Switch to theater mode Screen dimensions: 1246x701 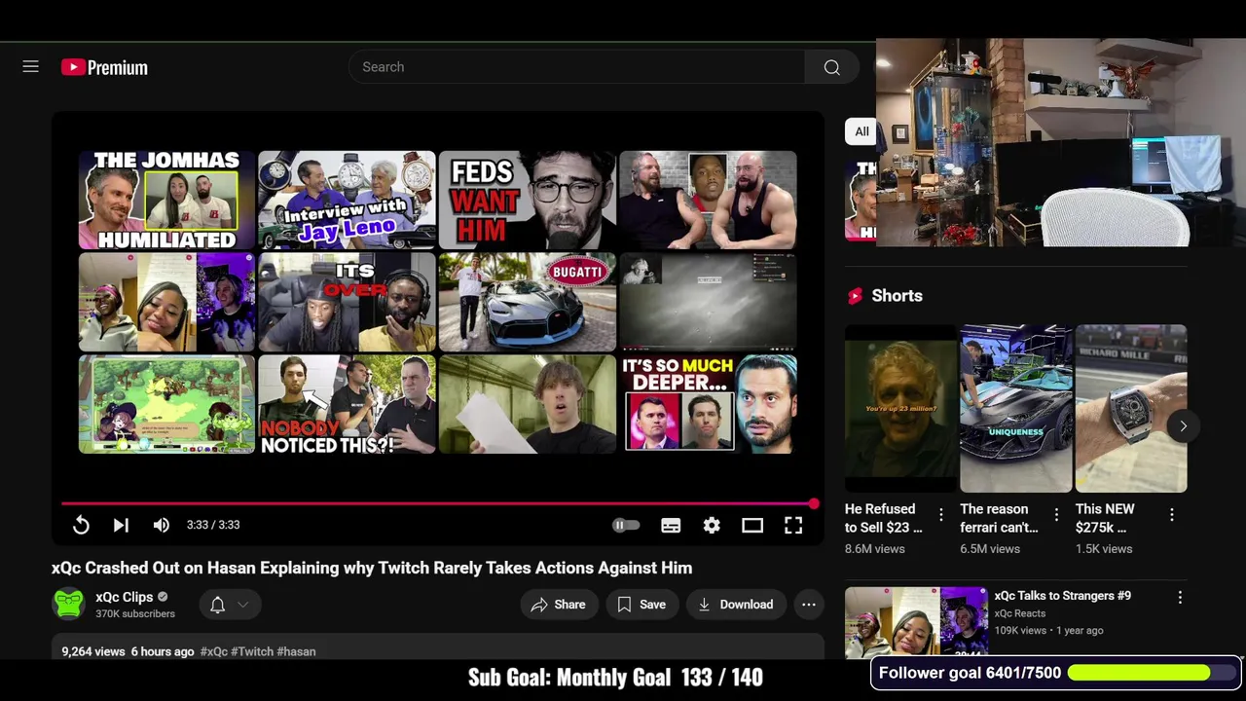[x=752, y=525]
